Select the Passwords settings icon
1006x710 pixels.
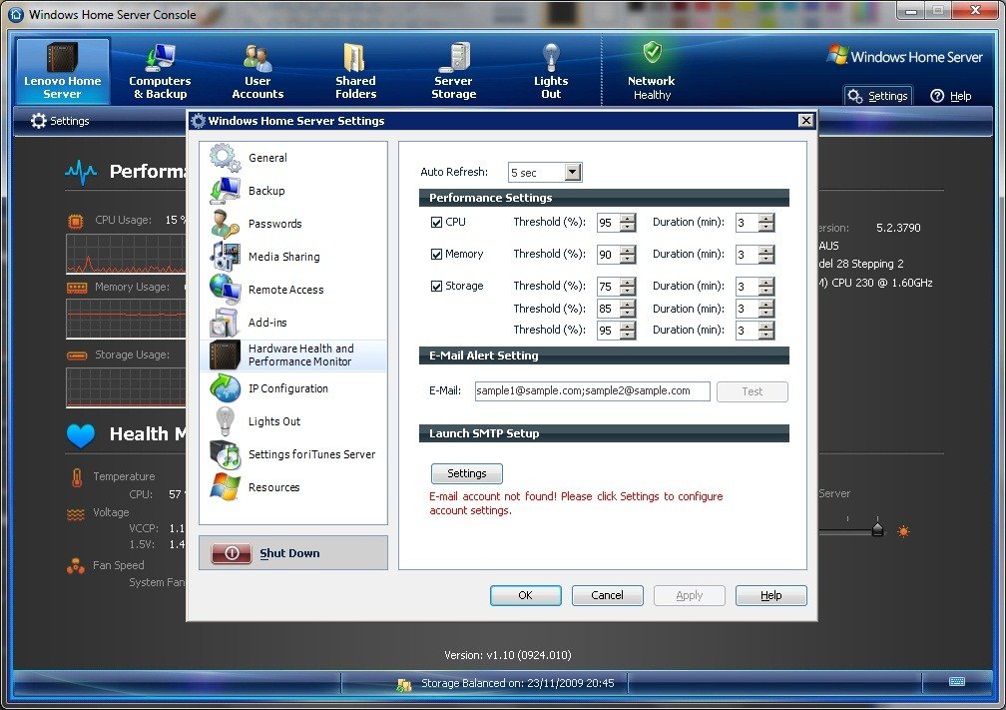pos(225,224)
